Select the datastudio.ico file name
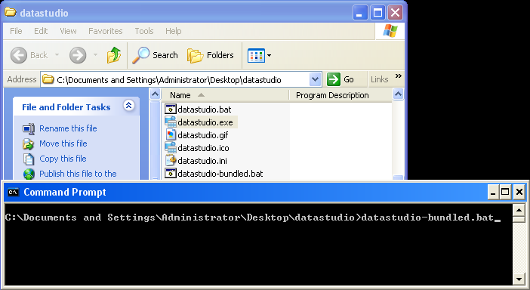The width and height of the screenshot is (530, 290). 203,148
